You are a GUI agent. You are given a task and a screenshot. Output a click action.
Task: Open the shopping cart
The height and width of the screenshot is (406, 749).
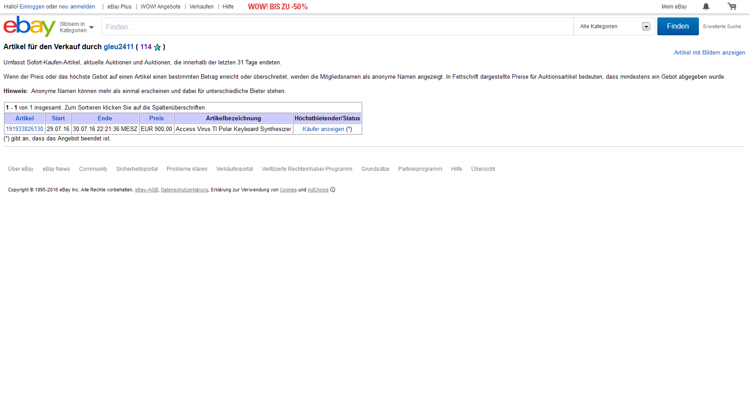pyautogui.click(x=732, y=7)
